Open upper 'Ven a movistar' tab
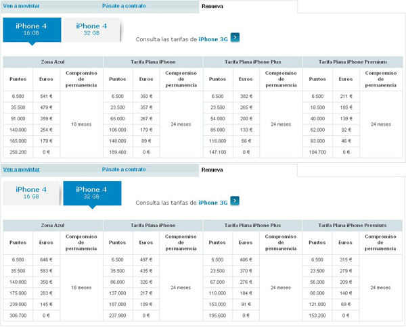This screenshot has width=406, height=327. point(21,6)
